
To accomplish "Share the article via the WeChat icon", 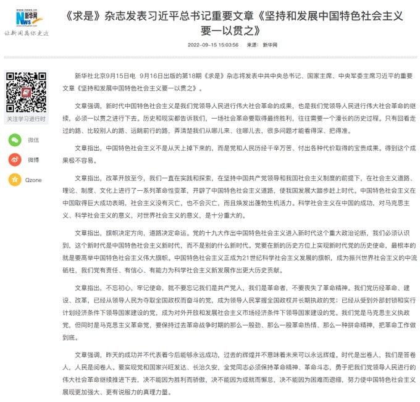I will pyautogui.click(x=15, y=140).
